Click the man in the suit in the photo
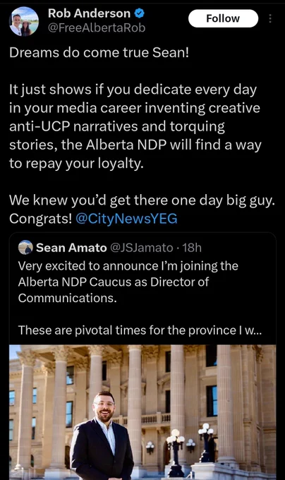The image size is (285, 480). (x=102, y=436)
